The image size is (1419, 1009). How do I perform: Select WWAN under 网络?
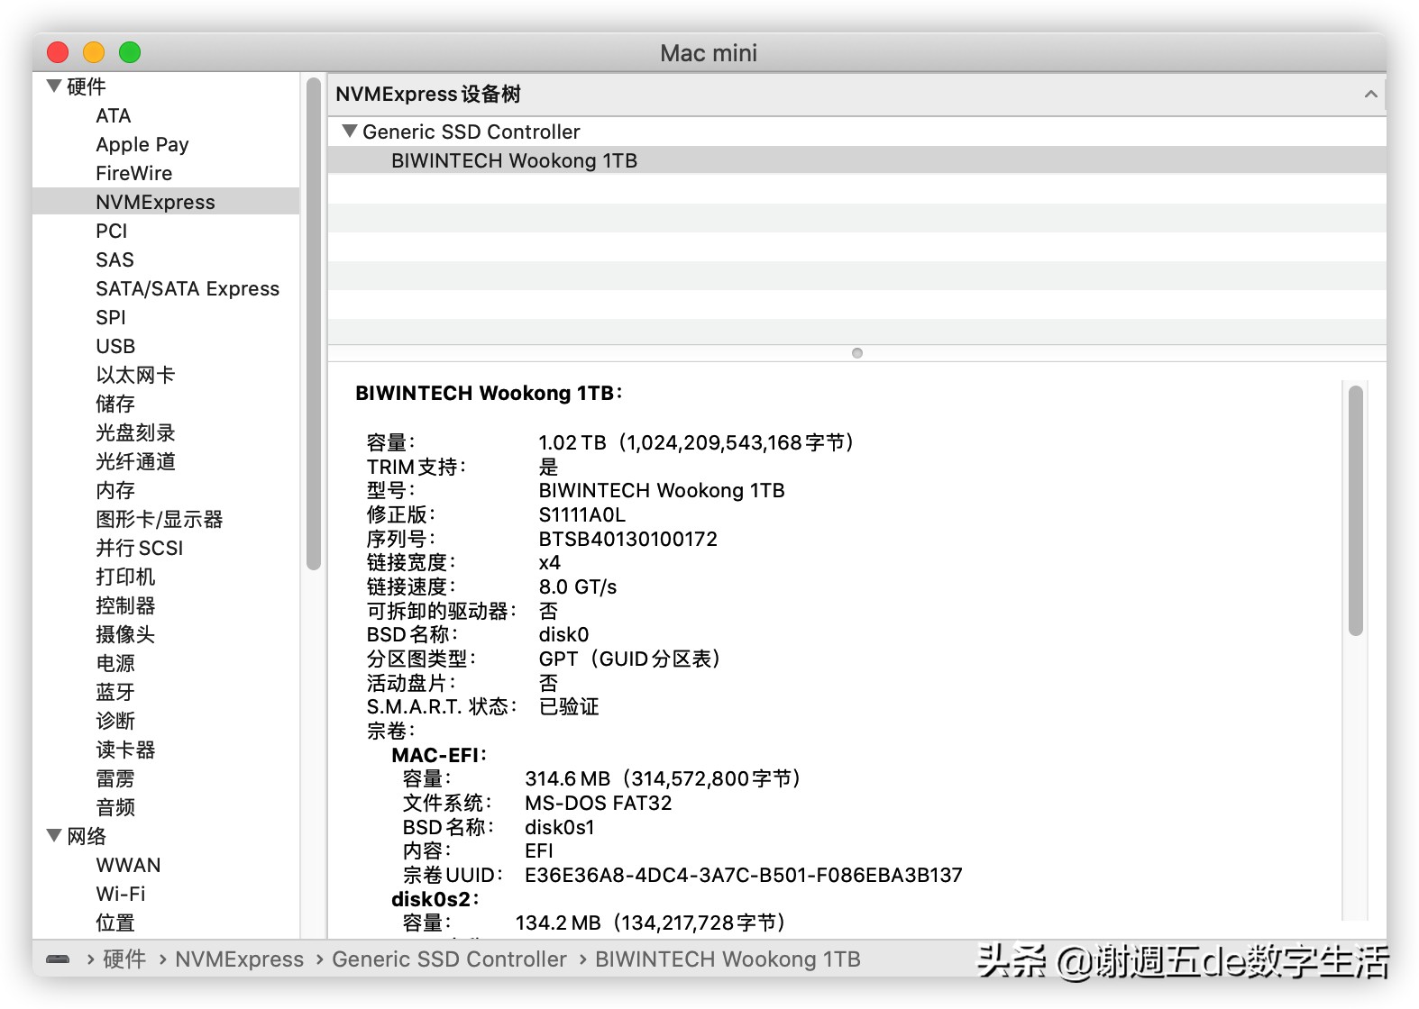128,865
